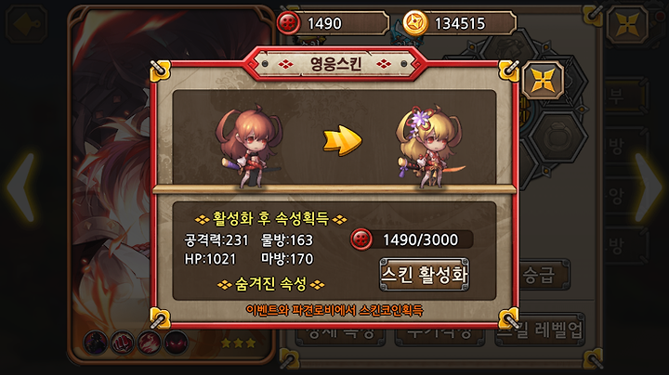Viewport: 669px width, 375px height.
Task: Click the back arrow icon top-left
Action: [x=26, y=24]
